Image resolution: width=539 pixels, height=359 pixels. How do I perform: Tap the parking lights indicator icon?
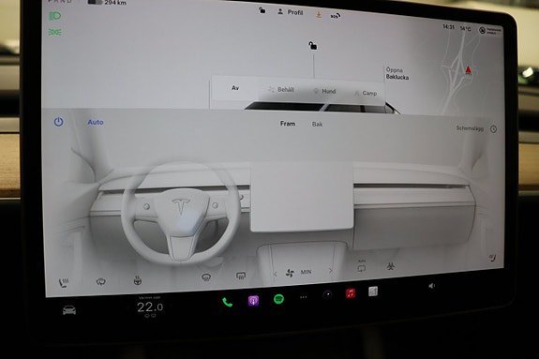(54, 32)
